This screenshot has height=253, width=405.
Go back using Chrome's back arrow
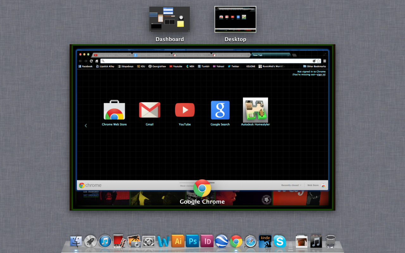[x=80, y=61]
